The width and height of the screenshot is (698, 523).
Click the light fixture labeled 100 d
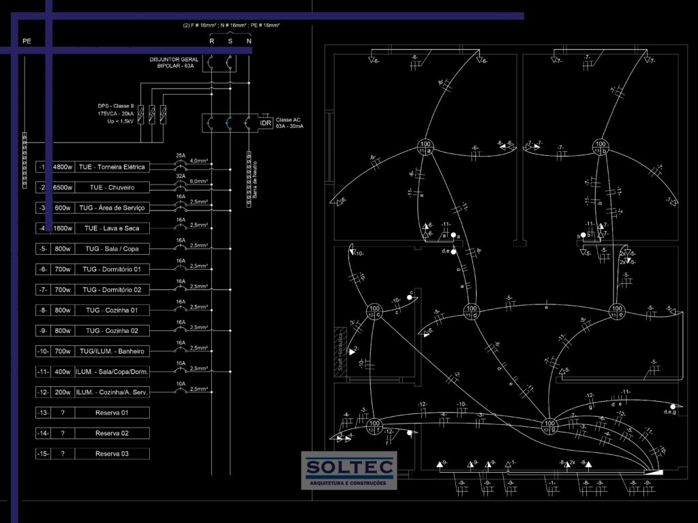tap(471, 311)
